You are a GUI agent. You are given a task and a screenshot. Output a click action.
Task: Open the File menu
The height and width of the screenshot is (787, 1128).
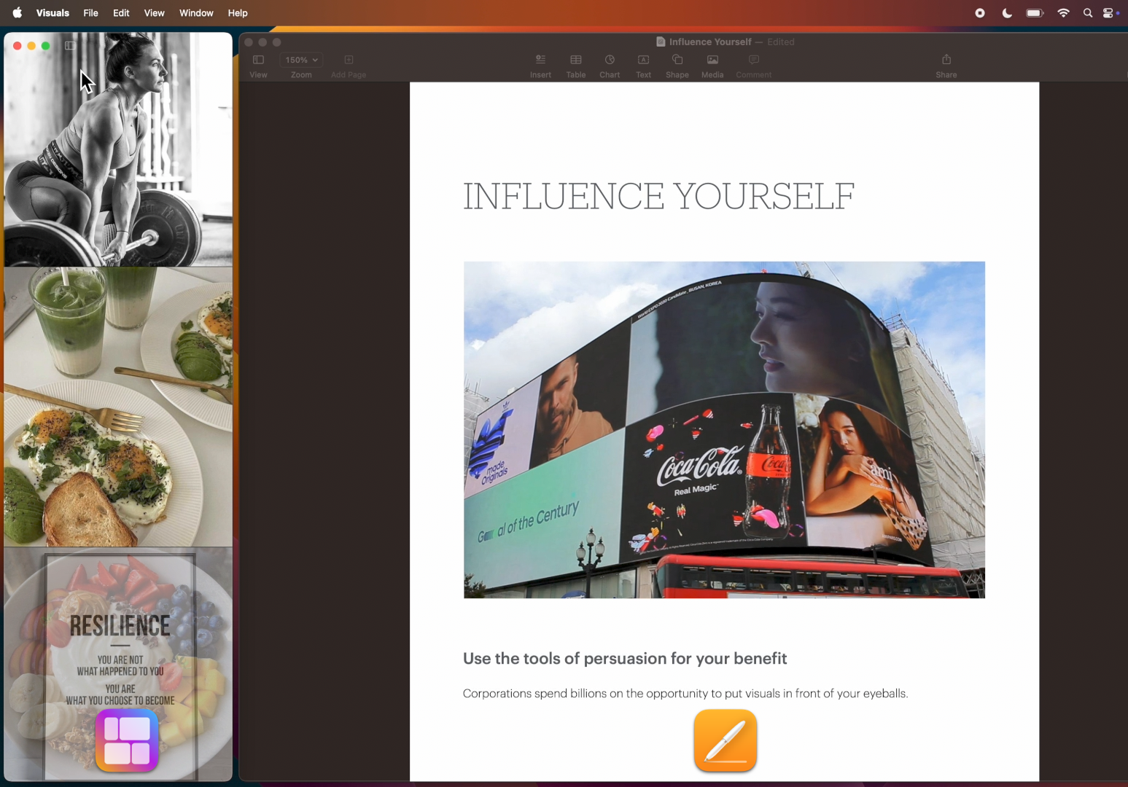[90, 13]
